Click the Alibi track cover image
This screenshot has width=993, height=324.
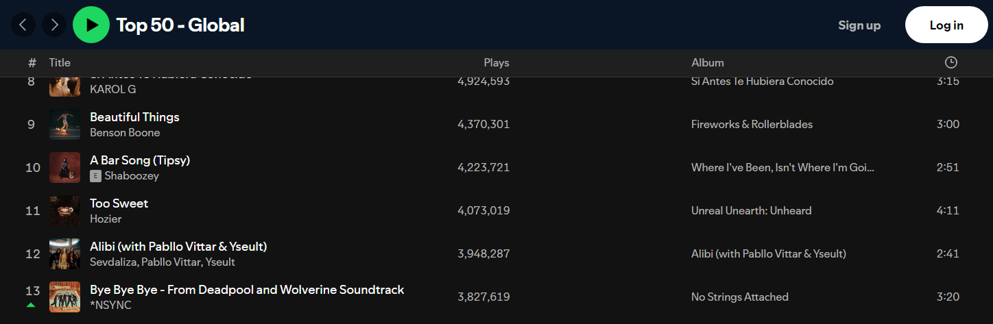(x=65, y=254)
